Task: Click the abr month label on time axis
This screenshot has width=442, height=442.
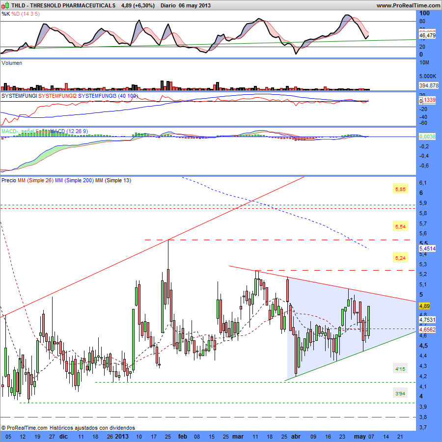Action: 296,437
